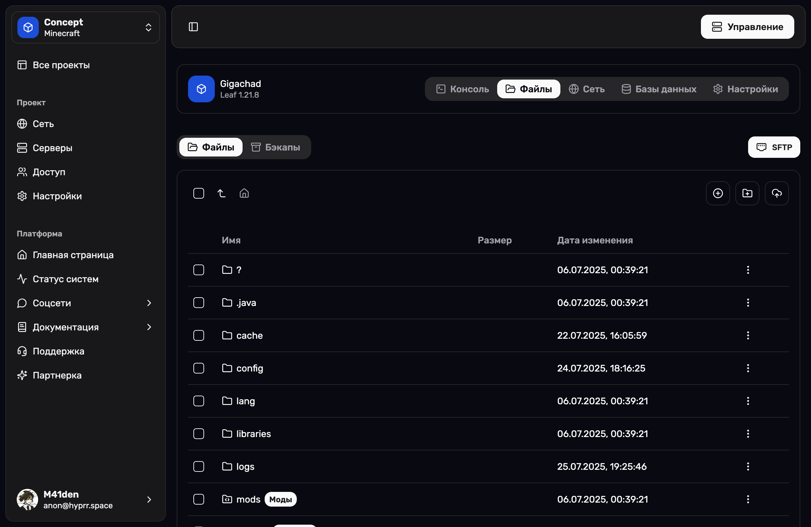Open the Concept Minecraft project switcher
The width and height of the screenshot is (811, 527).
[86, 27]
